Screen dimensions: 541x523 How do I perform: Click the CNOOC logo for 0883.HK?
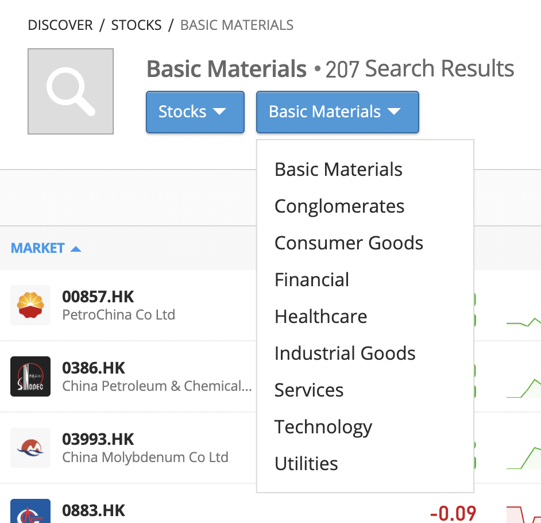click(x=30, y=512)
